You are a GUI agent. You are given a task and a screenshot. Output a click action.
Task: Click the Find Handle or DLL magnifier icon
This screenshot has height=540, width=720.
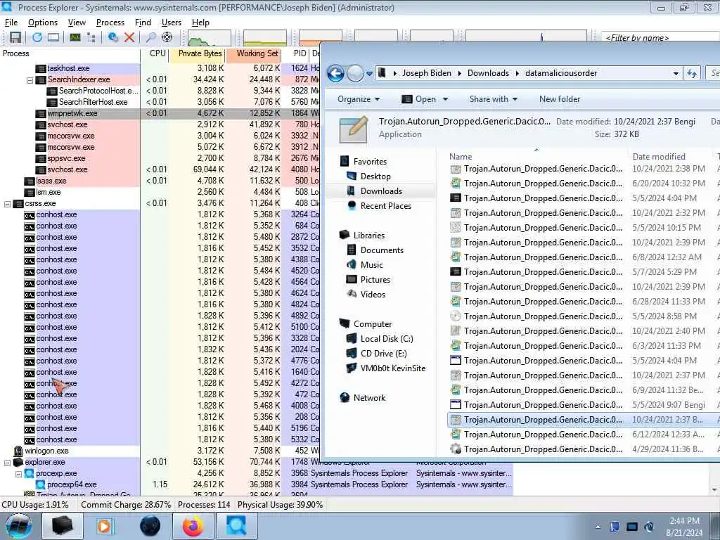150,37
